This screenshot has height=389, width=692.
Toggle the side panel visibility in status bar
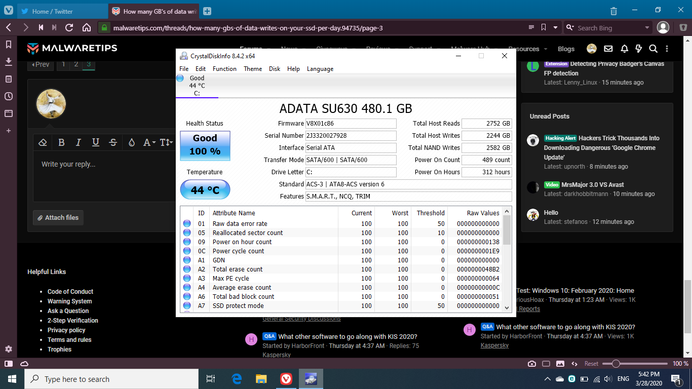pyautogui.click(x=9, y=364)
